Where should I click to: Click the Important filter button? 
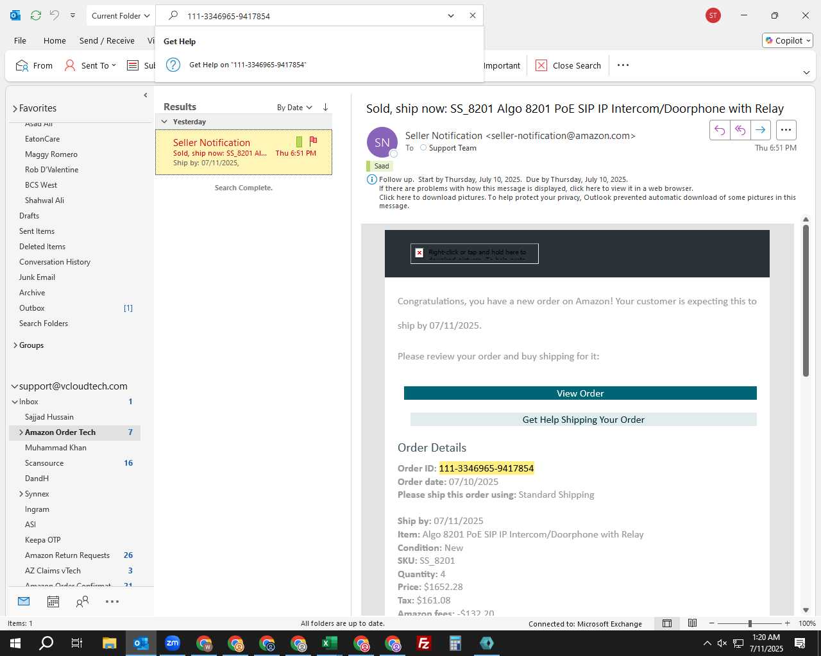(502, 65)
